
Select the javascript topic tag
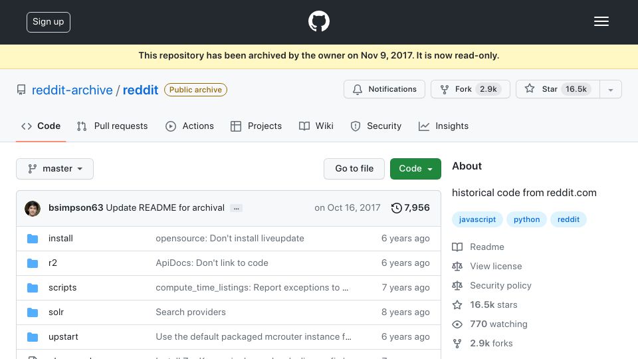[477, 220]
